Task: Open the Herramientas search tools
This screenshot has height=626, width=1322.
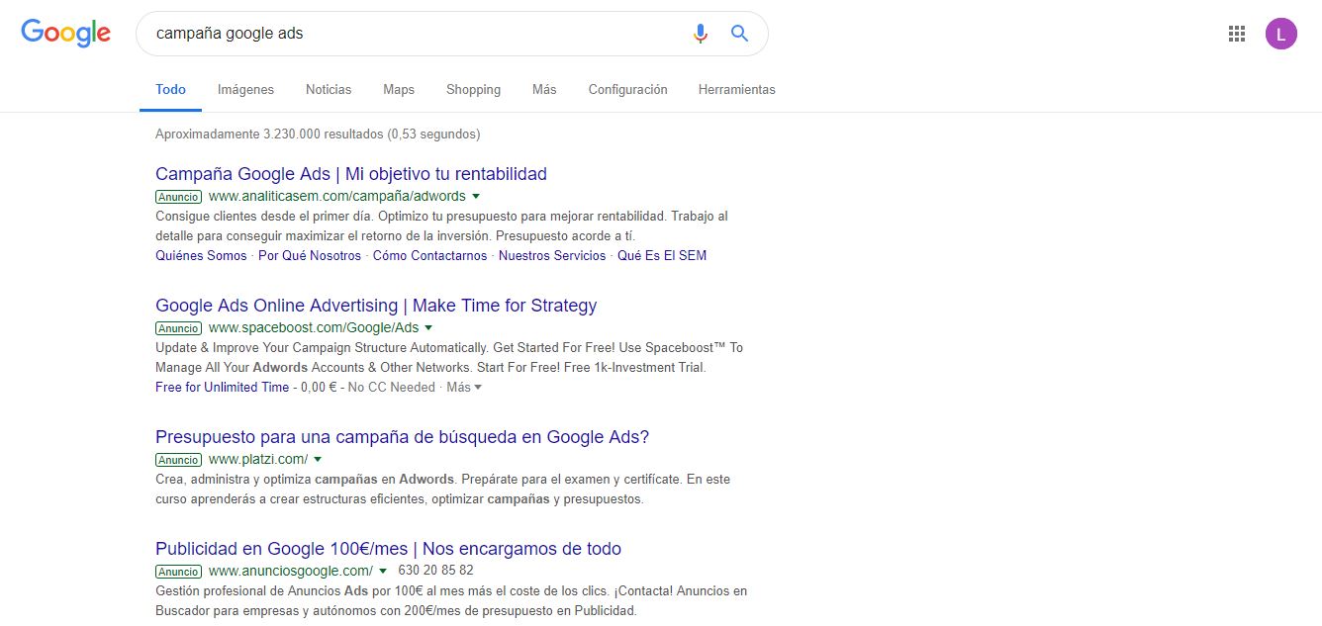Action: pos(736,89)
